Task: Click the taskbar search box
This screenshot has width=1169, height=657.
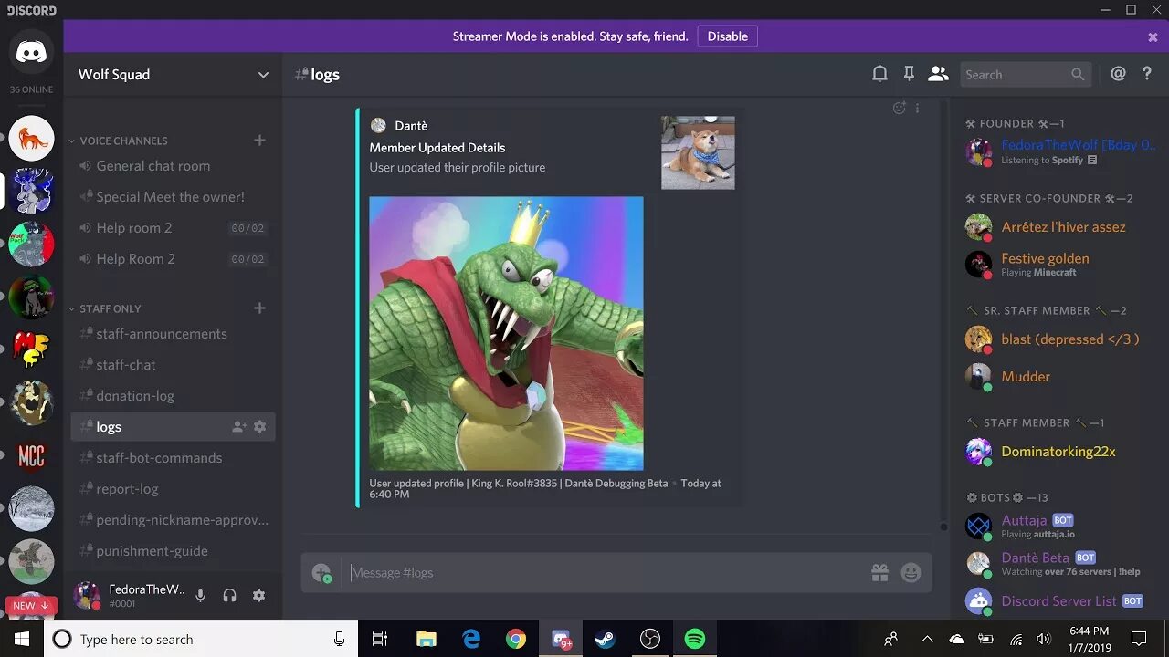Action: coord(201,639)
